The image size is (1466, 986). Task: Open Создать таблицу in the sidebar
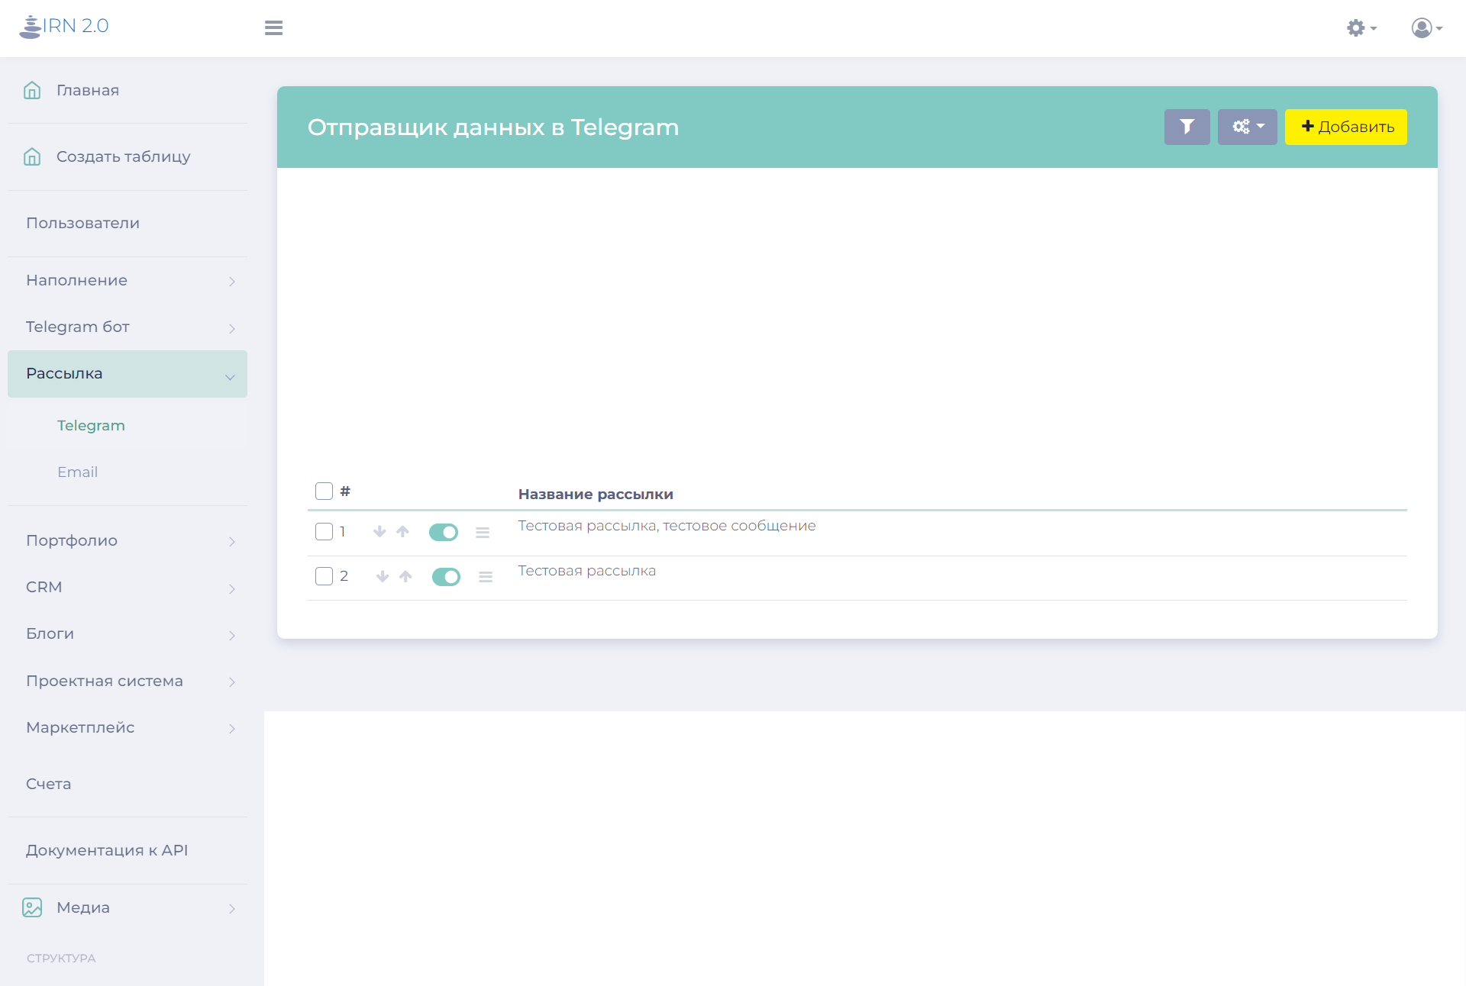tap(124, 156)
